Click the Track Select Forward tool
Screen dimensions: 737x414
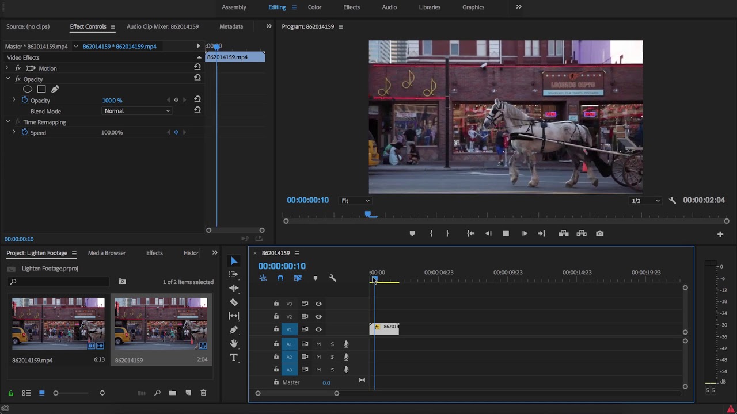[234, 274]
